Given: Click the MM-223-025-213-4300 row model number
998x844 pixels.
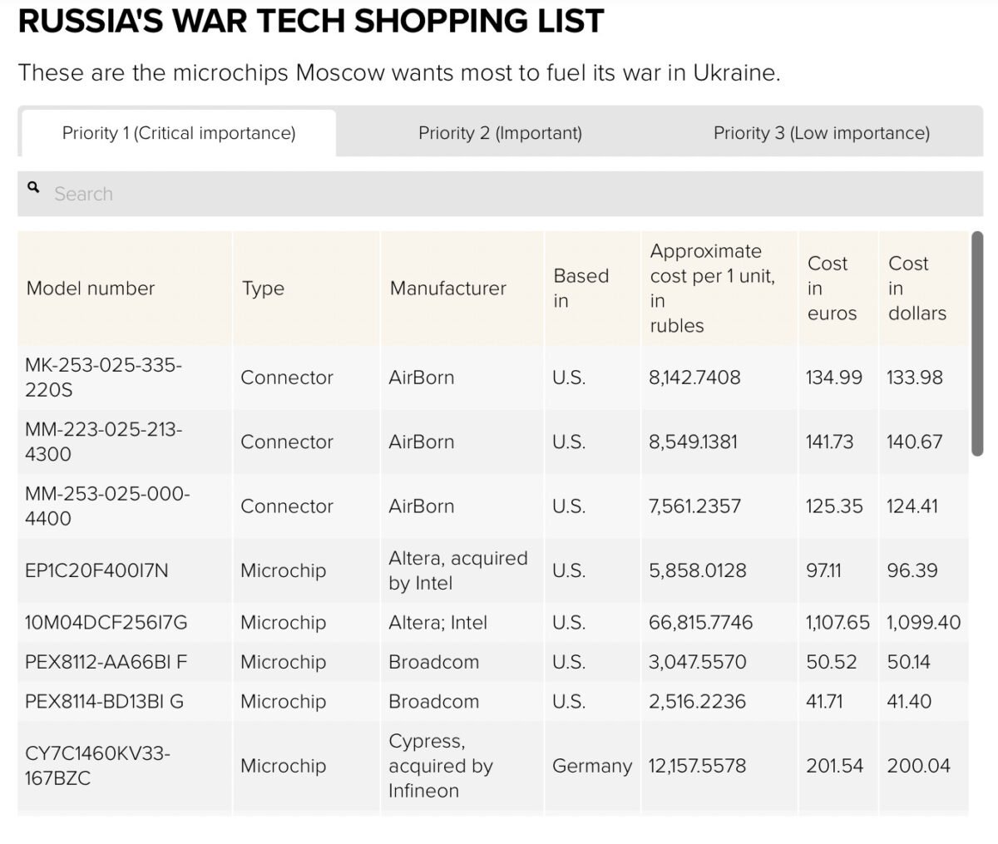Looking at the screenshot, I should tap(103, 442).
